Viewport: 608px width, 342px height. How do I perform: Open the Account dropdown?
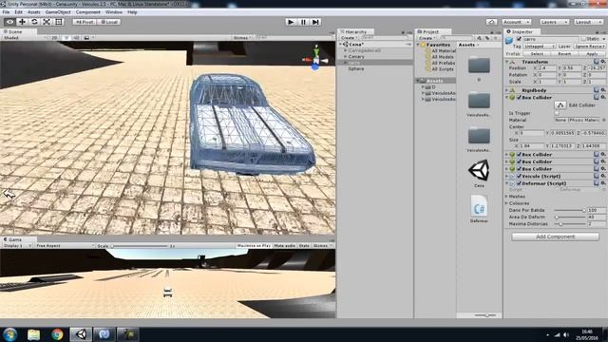(516, 22)
